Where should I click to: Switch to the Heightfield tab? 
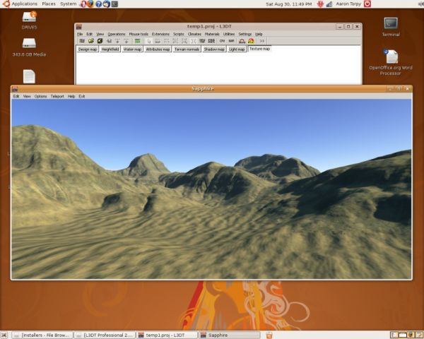[110, 49]
